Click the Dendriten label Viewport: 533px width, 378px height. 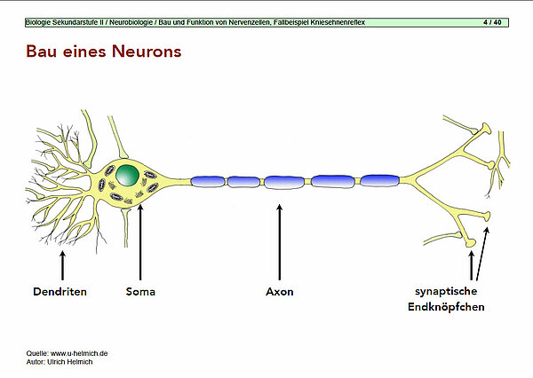pyautogui.click(x=60, y=291)
